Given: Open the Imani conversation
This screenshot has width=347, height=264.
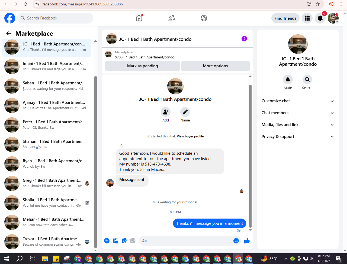Looking at the screenshot, I should 47,67.
